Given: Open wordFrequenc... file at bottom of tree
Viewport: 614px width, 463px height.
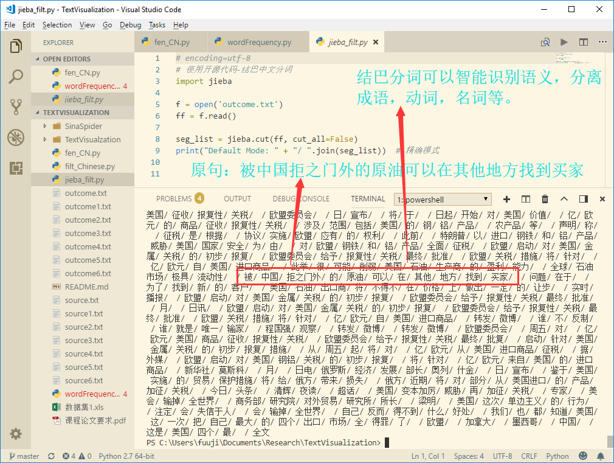Looking at the screenshot, I should (x=83, y=394).
